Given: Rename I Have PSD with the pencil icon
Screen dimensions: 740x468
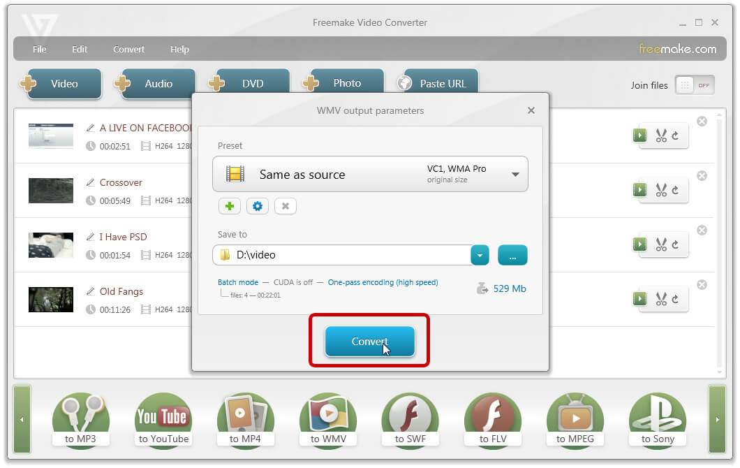Looking at the screenshot, I should (91, 236).
